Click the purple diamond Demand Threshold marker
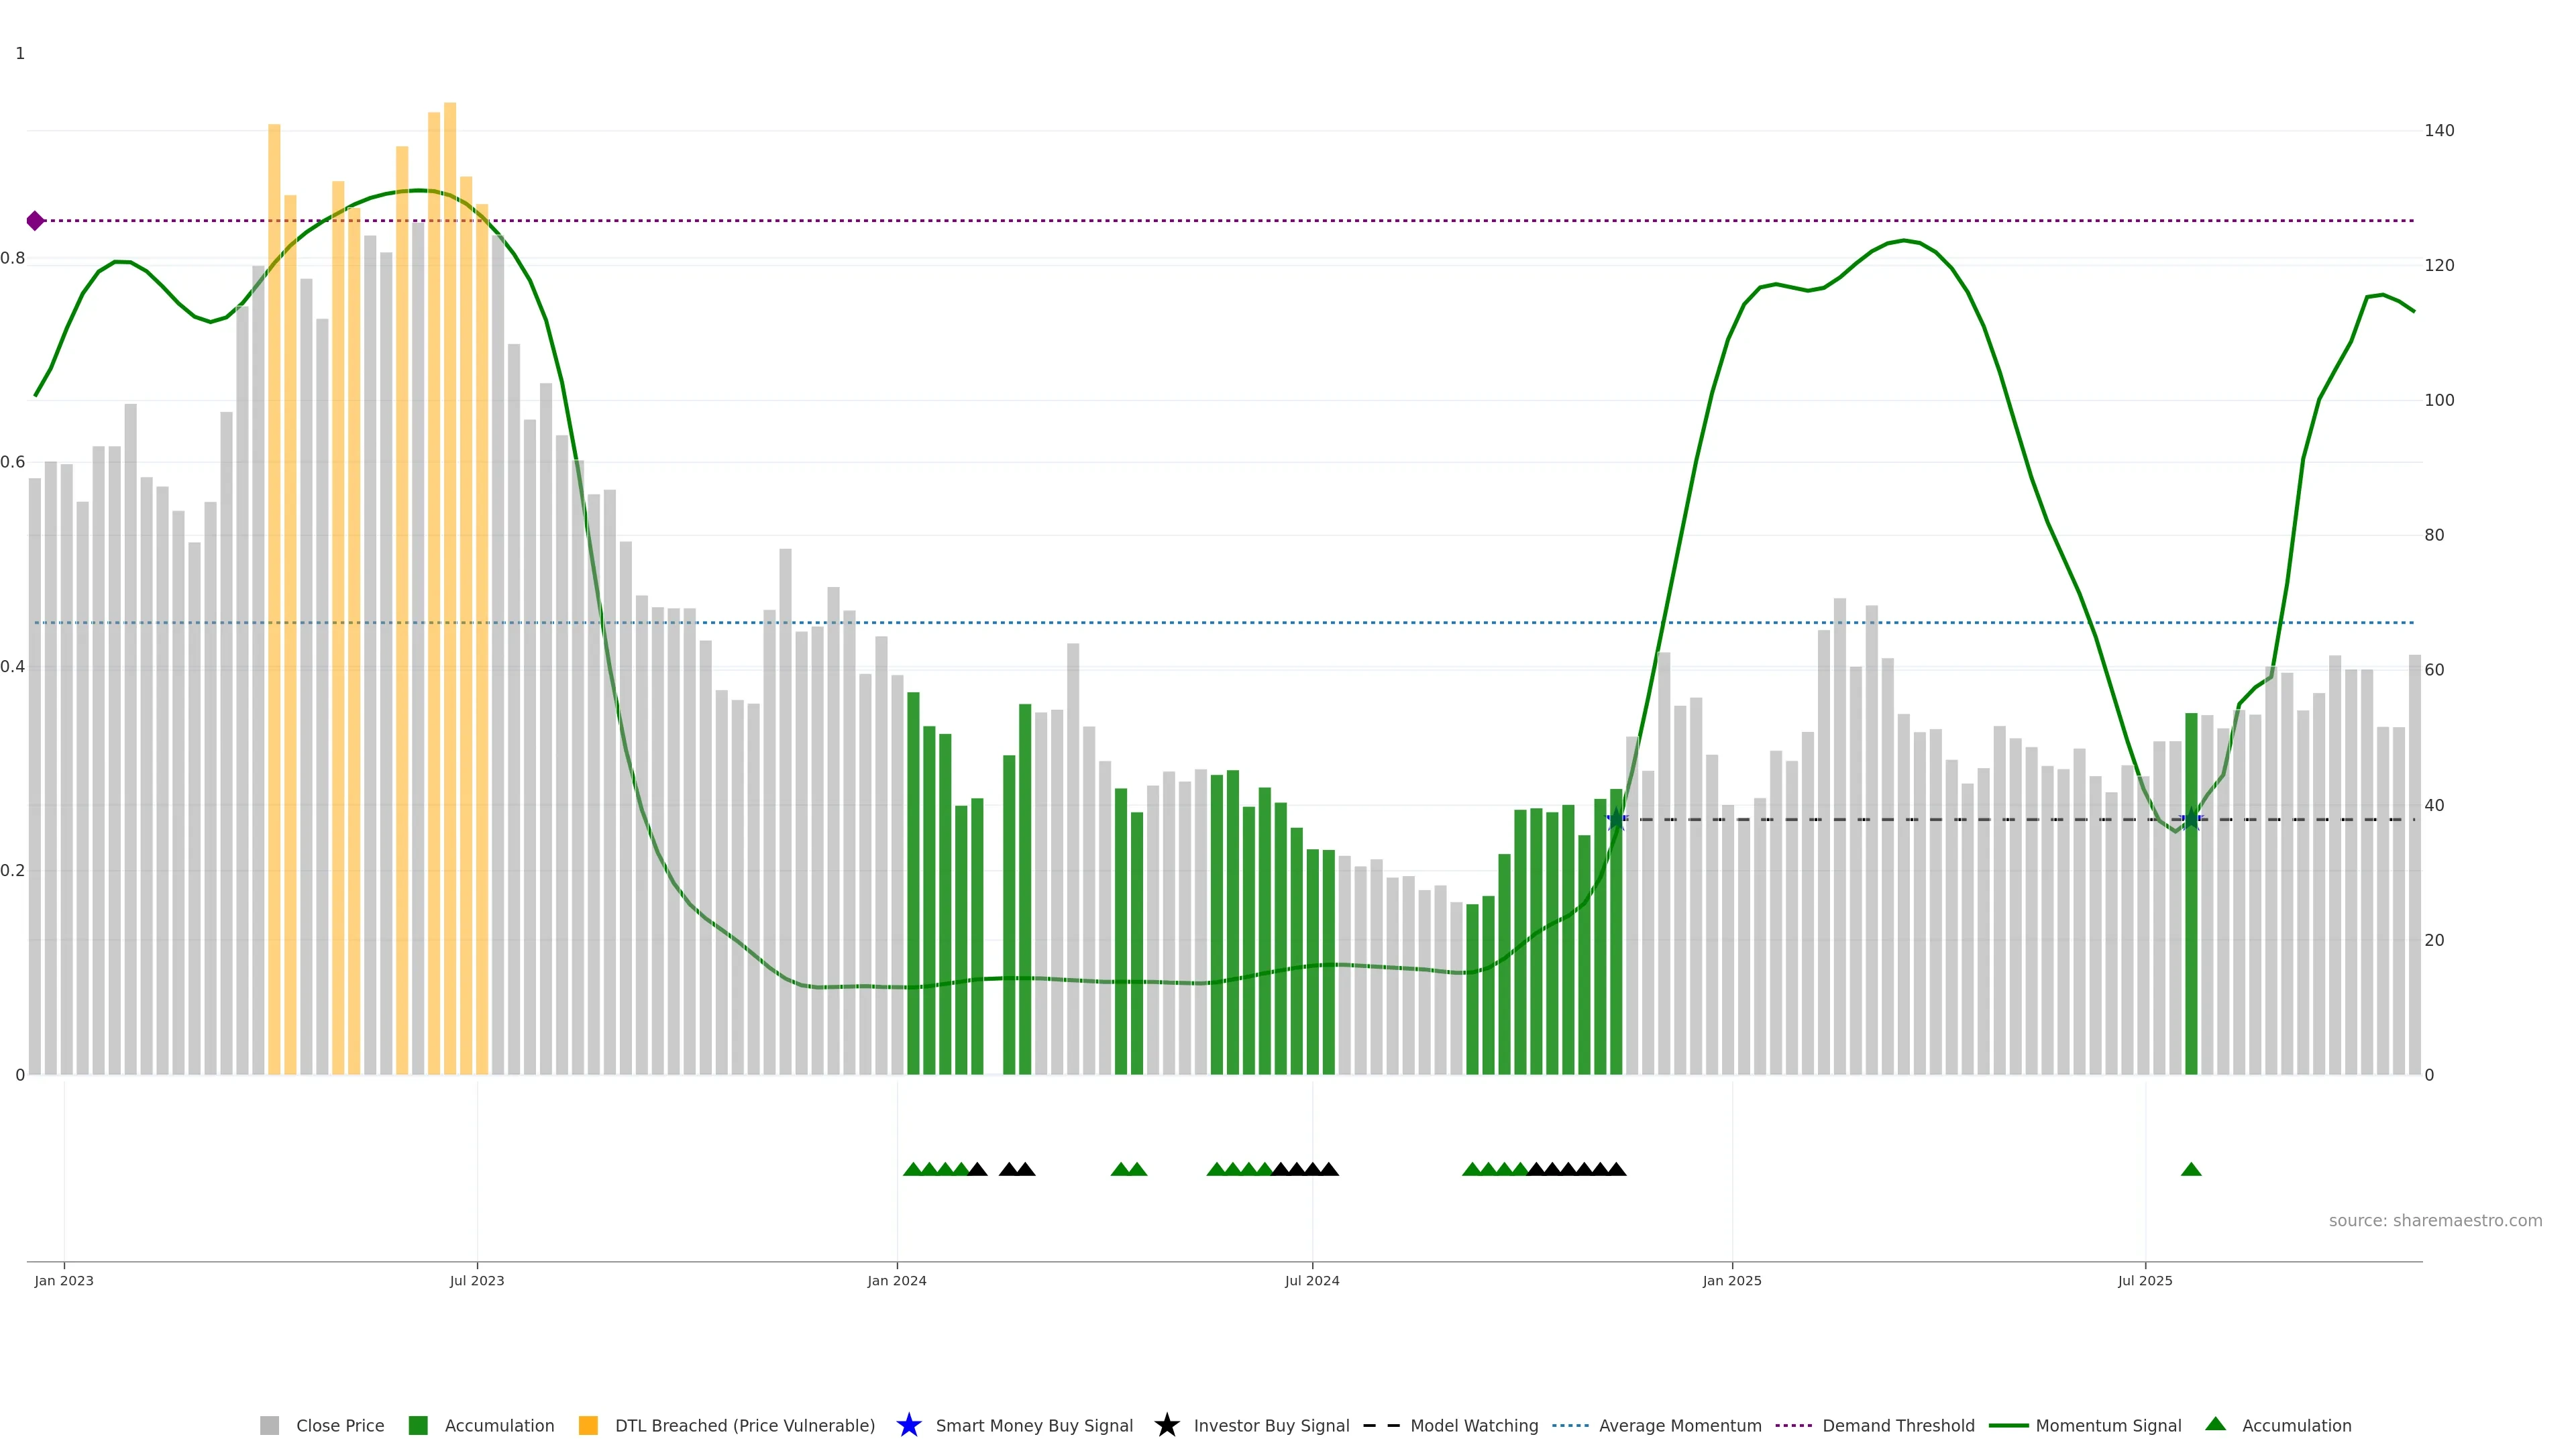Screen dimensions: 2576x1449 (35, 221)
